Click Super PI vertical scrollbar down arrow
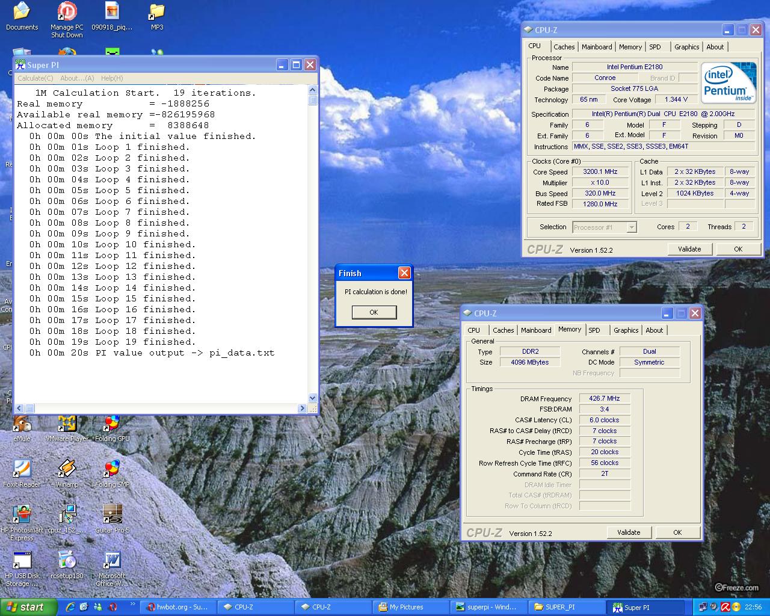The height and width of the screenshot is (616, 770). point(312,398)
